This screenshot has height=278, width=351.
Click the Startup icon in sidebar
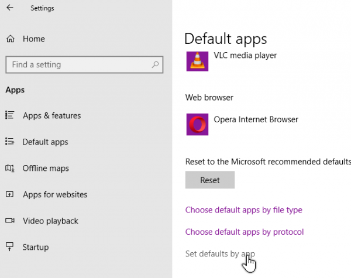pyautogui.click(x=9, y=246)
